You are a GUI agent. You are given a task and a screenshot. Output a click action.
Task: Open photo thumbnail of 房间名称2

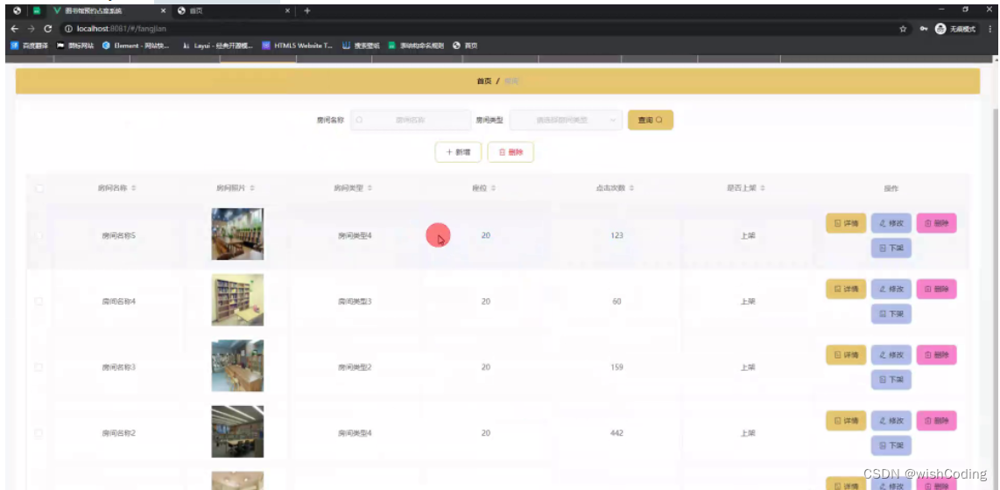(x=237, y=431)
